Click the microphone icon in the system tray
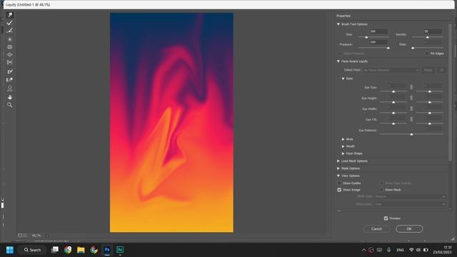457x257 pixels. [388, 250]
